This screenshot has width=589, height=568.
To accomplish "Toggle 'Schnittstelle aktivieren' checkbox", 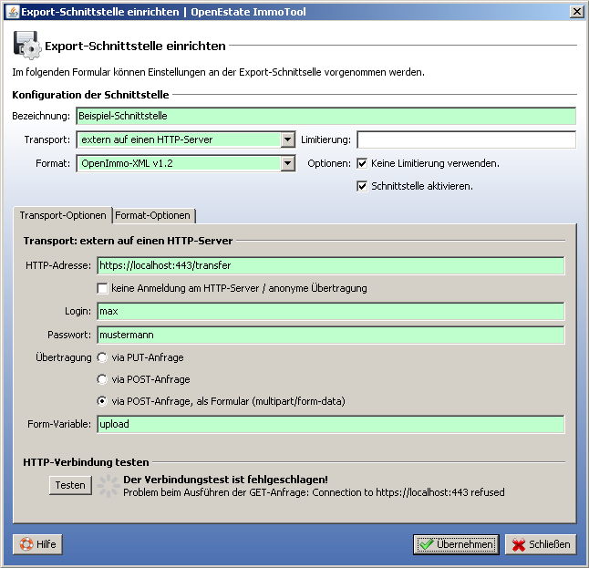I will pos(362,186).
